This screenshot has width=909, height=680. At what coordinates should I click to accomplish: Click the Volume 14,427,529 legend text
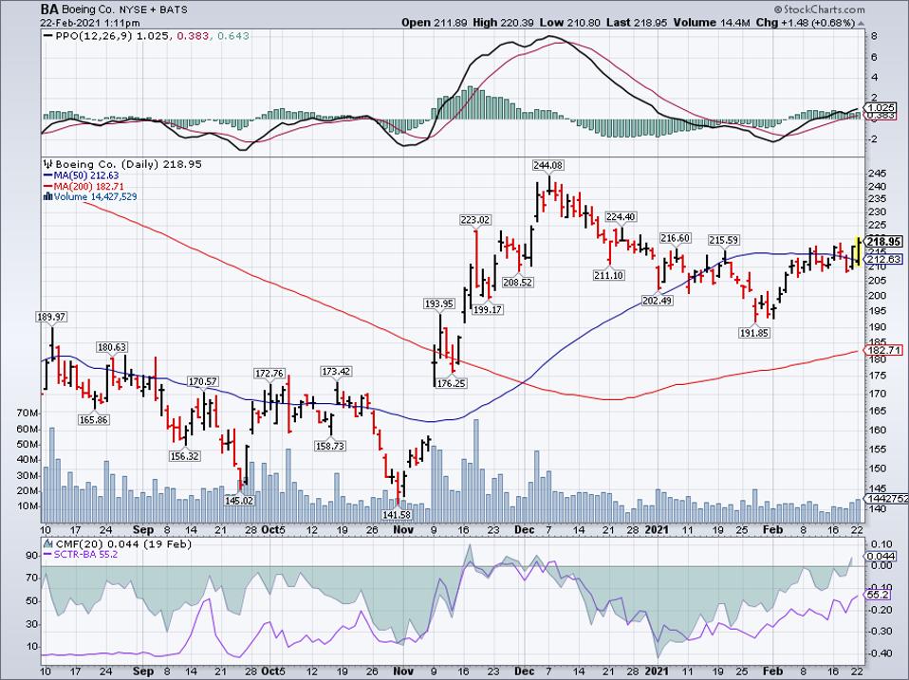click(96, 197)
